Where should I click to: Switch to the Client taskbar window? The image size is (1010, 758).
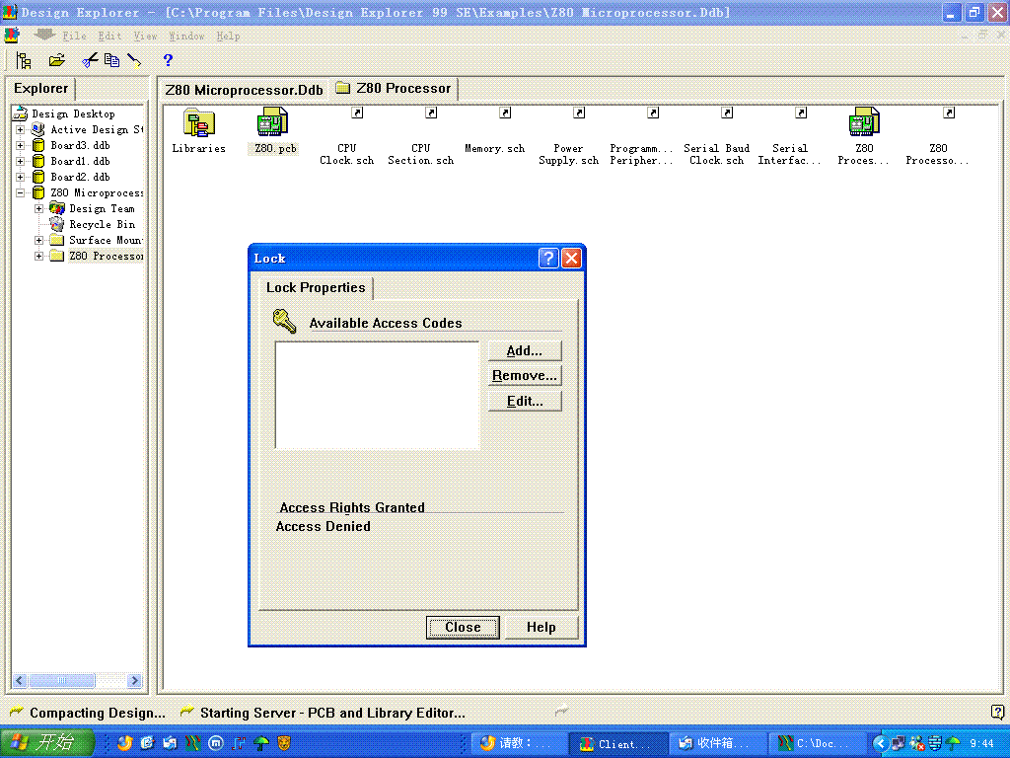tap(617, 744)
